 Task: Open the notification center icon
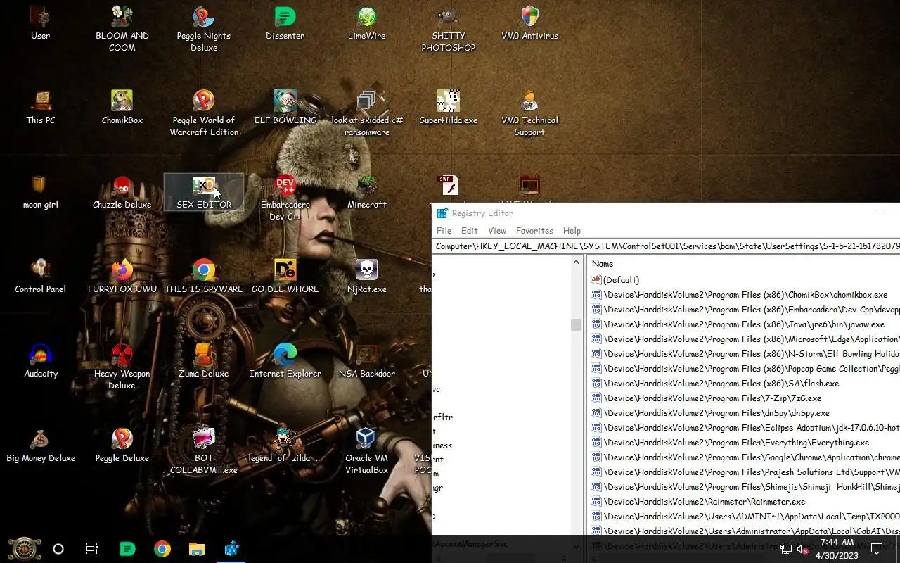coord(877,549)
